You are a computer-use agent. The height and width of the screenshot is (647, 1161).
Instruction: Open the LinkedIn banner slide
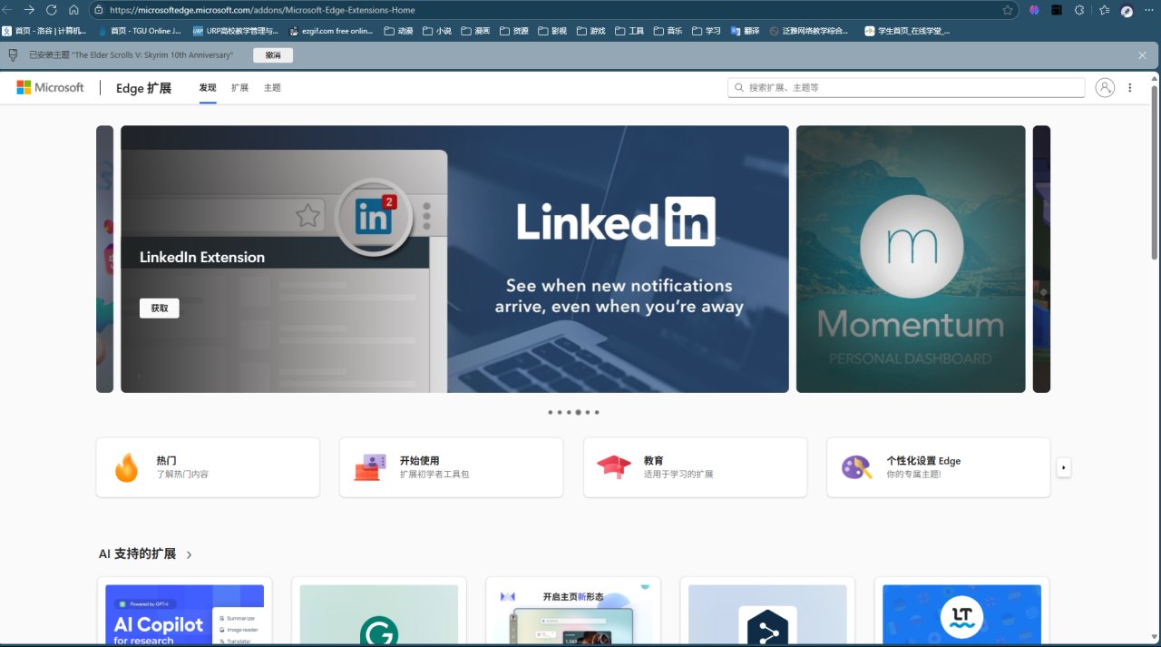tap(454, 259)
